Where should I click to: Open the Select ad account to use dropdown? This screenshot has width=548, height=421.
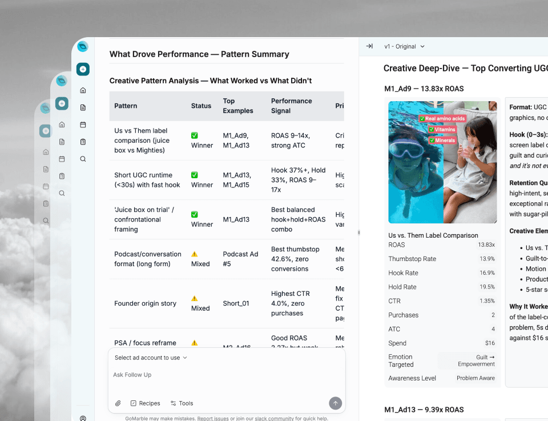point(151,358)
